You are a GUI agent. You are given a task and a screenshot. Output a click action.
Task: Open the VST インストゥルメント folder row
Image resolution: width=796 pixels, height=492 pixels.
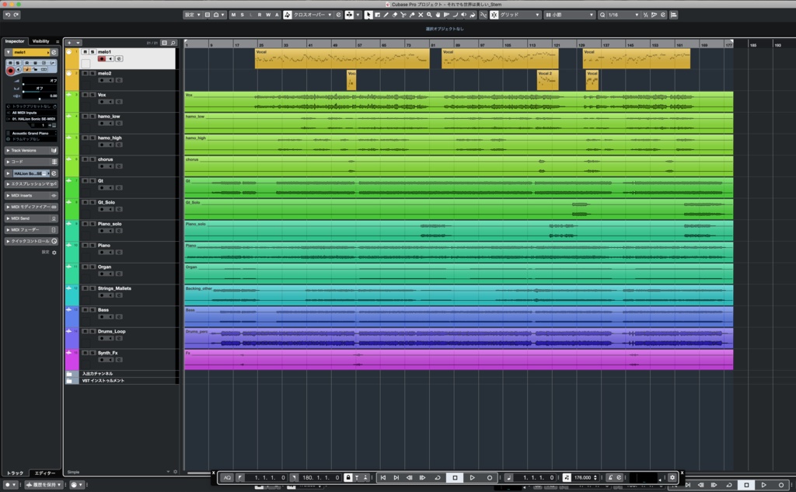click(x=122, y=380)
